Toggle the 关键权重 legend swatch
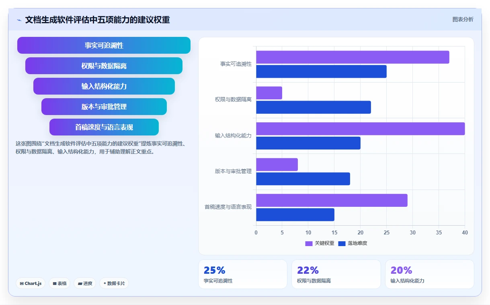Screen dimensions: 490x305 pyautogui.click(x=309, y=243)
